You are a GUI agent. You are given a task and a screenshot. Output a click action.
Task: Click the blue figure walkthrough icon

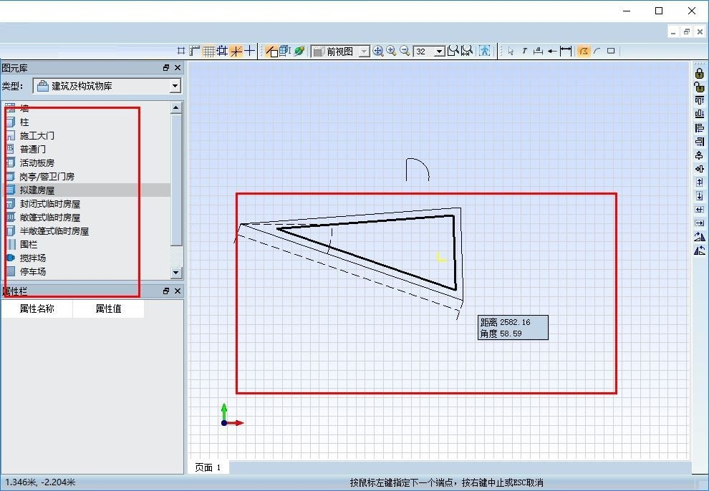tap(485, 51)
